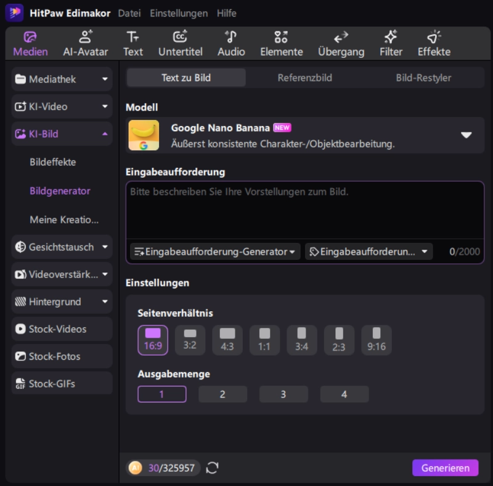
Task: Set Ausgabemenge to 3
Action: pos(283,394)
